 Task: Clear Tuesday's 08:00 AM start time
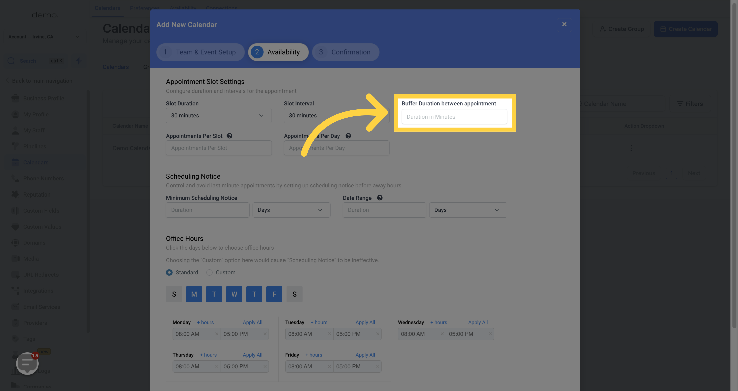coord(329,334)
